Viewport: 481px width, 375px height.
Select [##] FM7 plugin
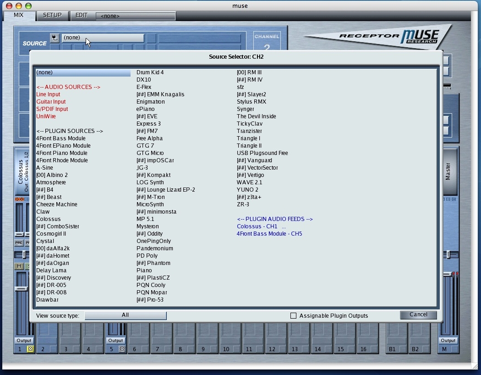click(x=147, y=131)
